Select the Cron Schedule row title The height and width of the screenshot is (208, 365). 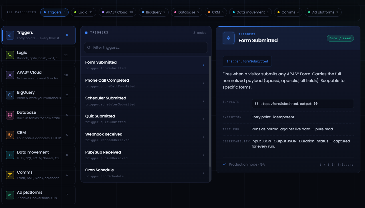point(99,170)
